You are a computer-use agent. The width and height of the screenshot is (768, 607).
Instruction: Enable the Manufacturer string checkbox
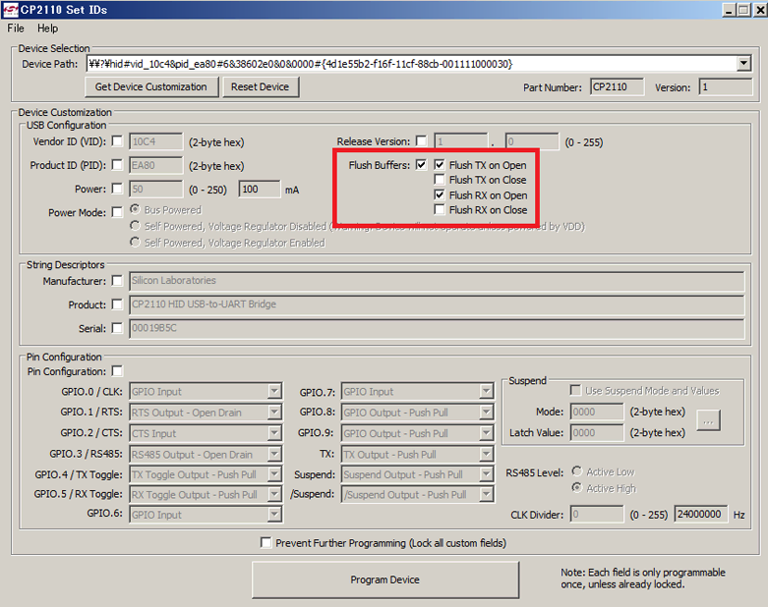(x=117, y=281)
